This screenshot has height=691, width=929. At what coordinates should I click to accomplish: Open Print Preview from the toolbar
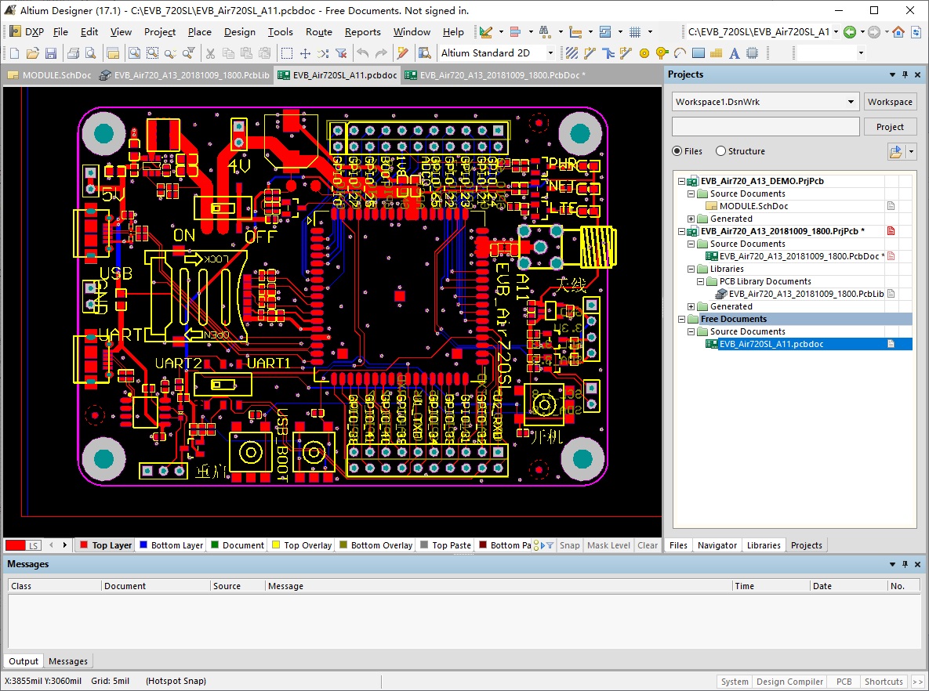click(91, 53)
